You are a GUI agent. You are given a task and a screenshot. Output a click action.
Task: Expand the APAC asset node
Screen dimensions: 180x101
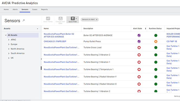[x=9, y=40]
